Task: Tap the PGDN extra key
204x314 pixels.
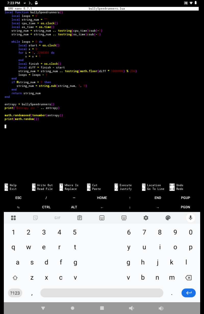Action: [185, 207]
